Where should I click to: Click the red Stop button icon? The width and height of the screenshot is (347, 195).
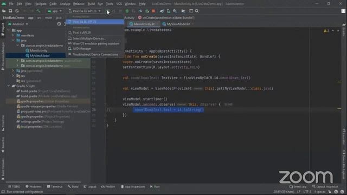click(x=153, y=11)
